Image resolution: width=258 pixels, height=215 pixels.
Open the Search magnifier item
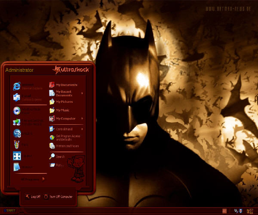click(57, 157)
